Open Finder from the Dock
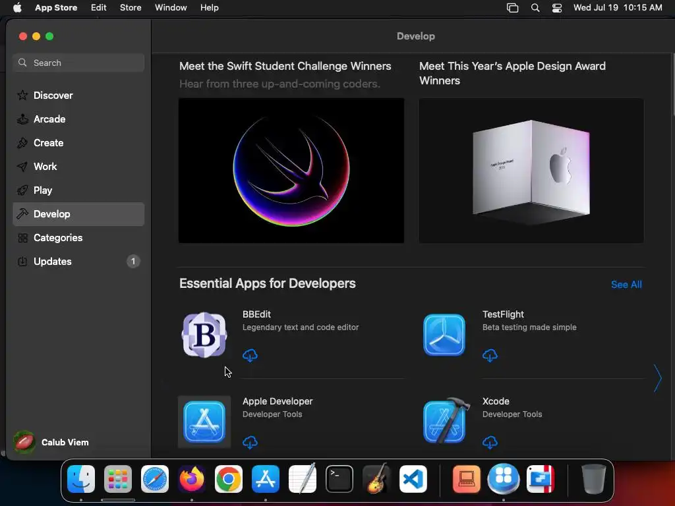 coord(81,479)
